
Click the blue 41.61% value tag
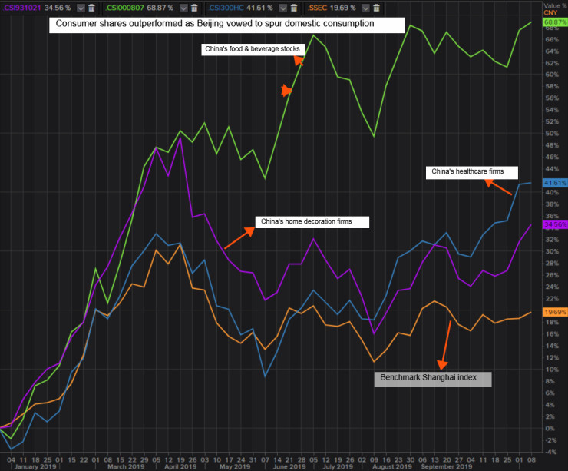coord(555,183)
